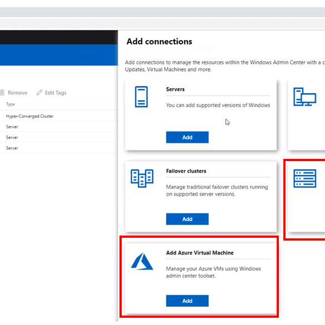Click the Azure logo icon
Image resolution: width=325 pixels, height=325 pixels.
[142, 261]
